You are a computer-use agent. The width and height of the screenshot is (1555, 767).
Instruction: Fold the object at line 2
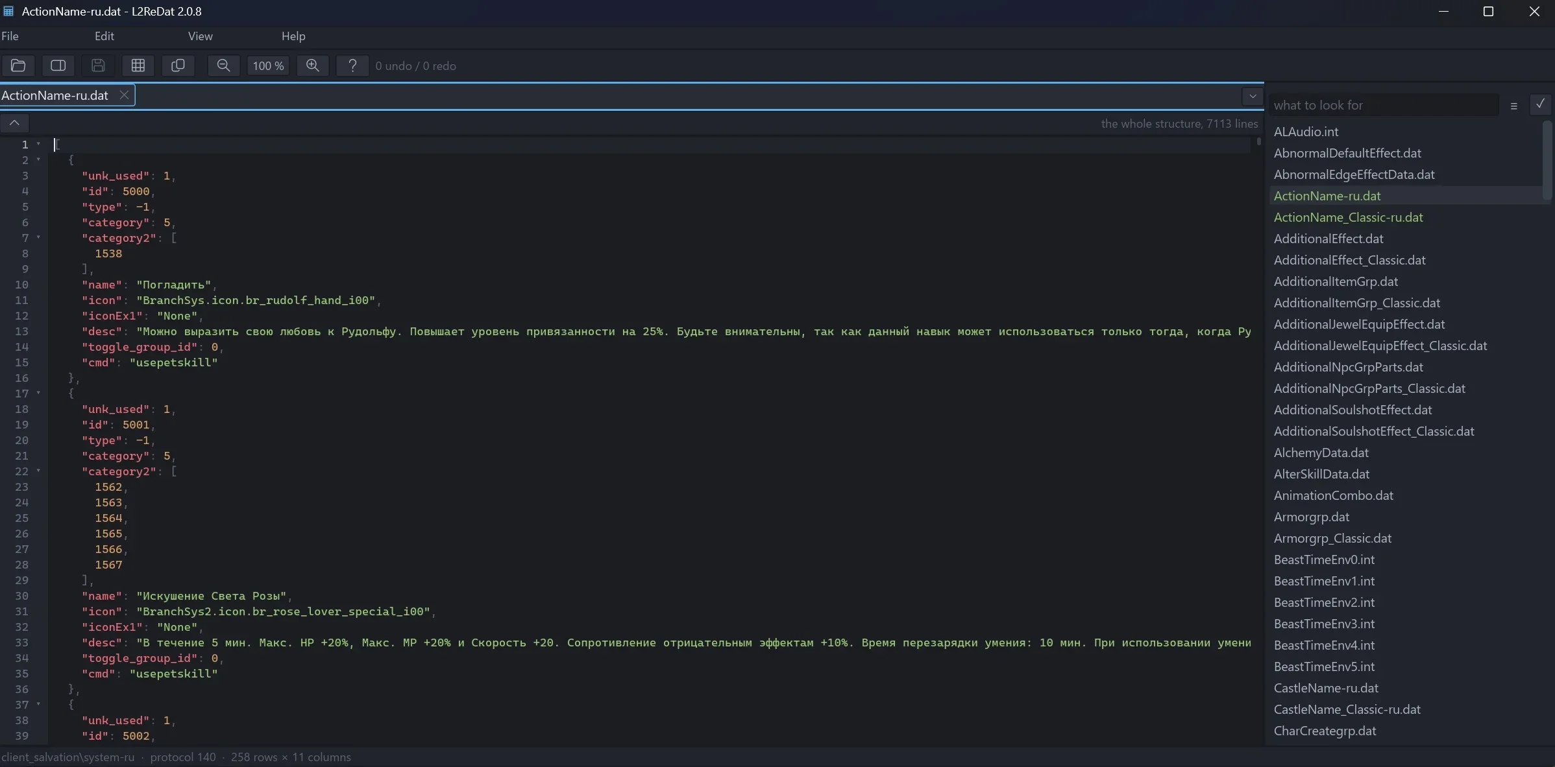coord(38,159)
